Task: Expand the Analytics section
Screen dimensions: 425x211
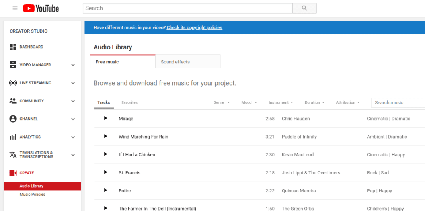Action: coord(73,137)
